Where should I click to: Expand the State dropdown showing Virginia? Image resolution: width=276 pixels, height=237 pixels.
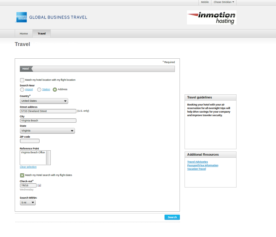click(47, 131)
